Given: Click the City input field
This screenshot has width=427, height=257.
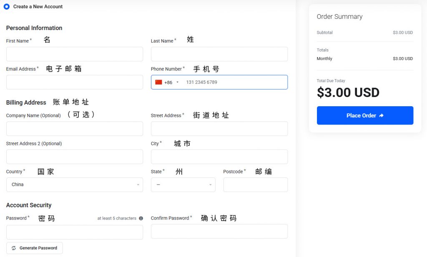Looking at the screenshot, I should click(x=219, y=157).
